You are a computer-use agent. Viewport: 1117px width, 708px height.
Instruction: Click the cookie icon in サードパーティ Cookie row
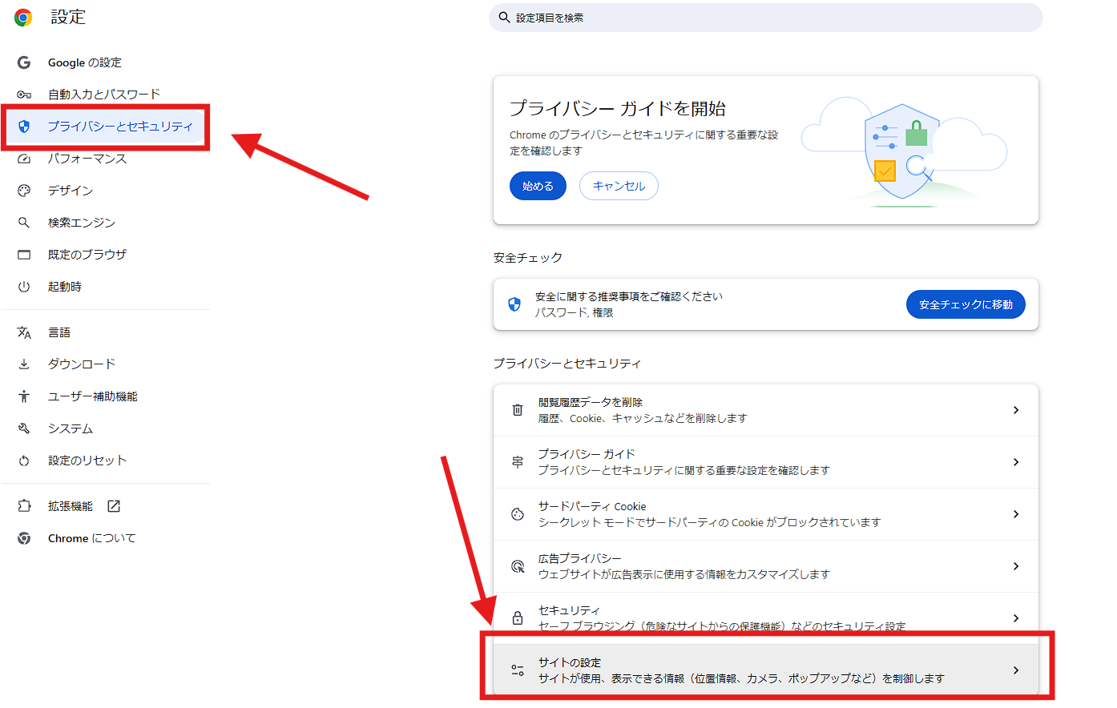(x=518, y=514)
